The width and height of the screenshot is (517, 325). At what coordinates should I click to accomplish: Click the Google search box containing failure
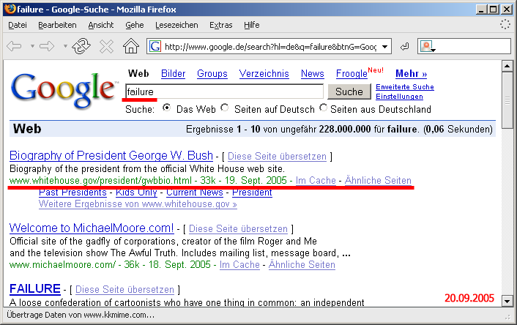click(225, 91)
